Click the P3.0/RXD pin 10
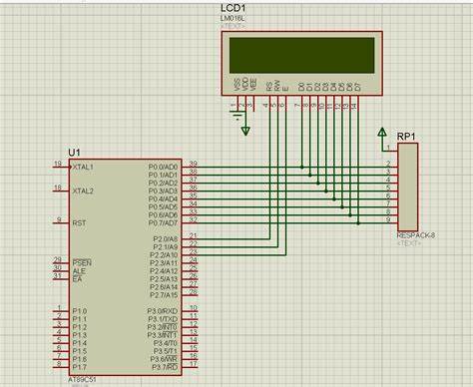This screenshot has width=473, height=387. click(190, 311)
